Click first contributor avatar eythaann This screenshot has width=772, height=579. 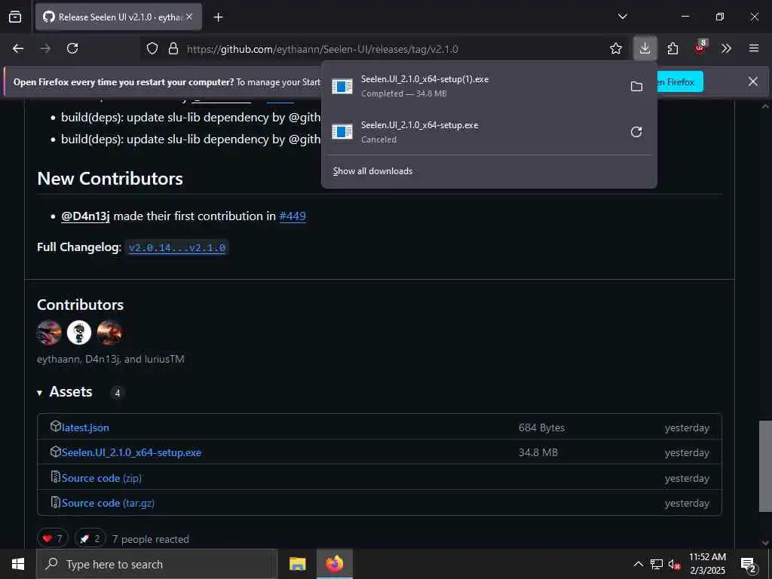pyautogui.click(x=49, y=332)
